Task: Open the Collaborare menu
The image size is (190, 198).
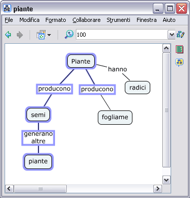Action: 87,20
